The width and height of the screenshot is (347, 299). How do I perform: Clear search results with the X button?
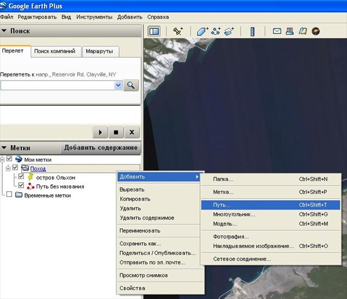point(132,133)
